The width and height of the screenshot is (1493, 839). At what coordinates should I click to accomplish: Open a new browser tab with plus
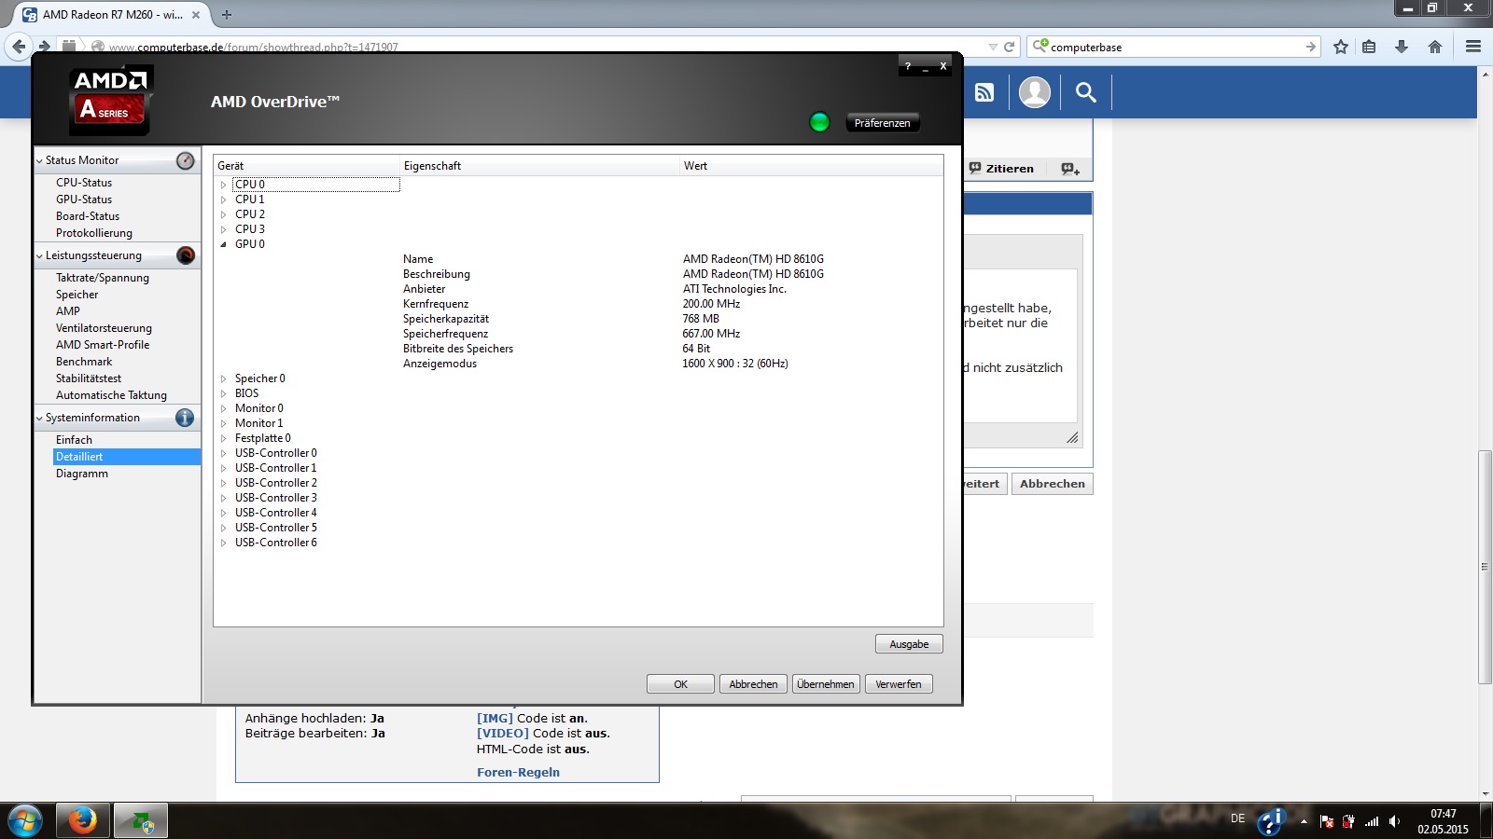point(226,15)
